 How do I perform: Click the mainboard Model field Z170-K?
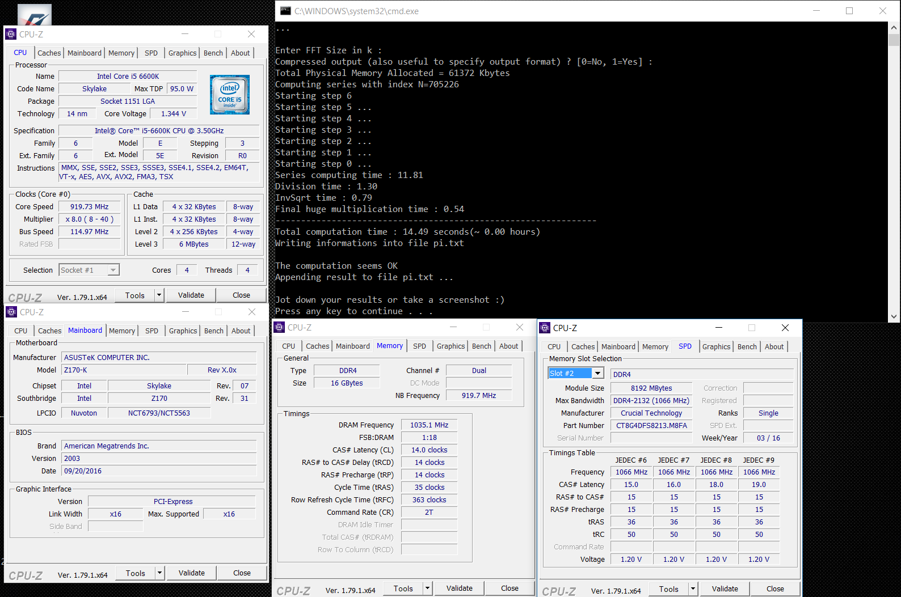coord(124,370)
